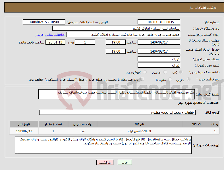This screenshot has width=224, height=170.
Task: Select the خدمت radio button
Action: pos(165,72)
